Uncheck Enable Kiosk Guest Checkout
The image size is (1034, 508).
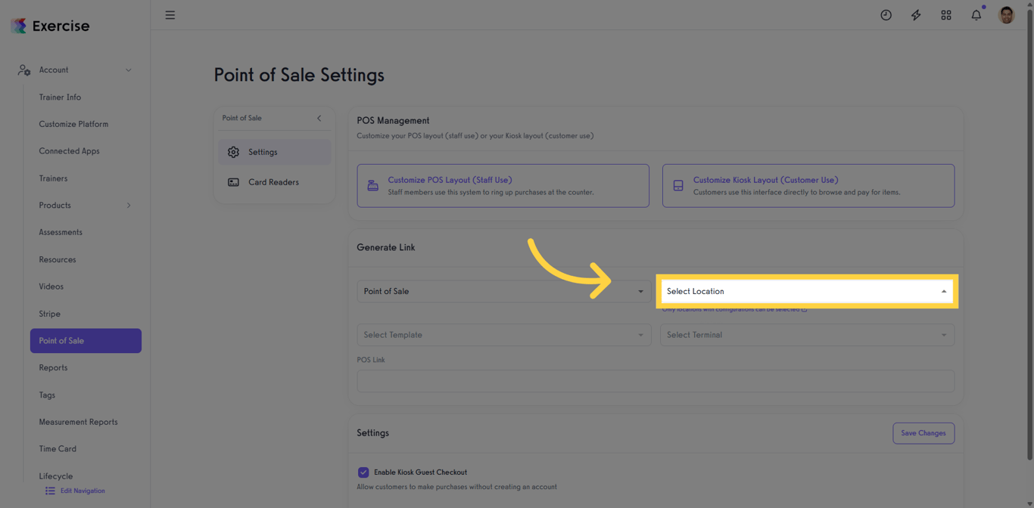(x=363, y=472)
